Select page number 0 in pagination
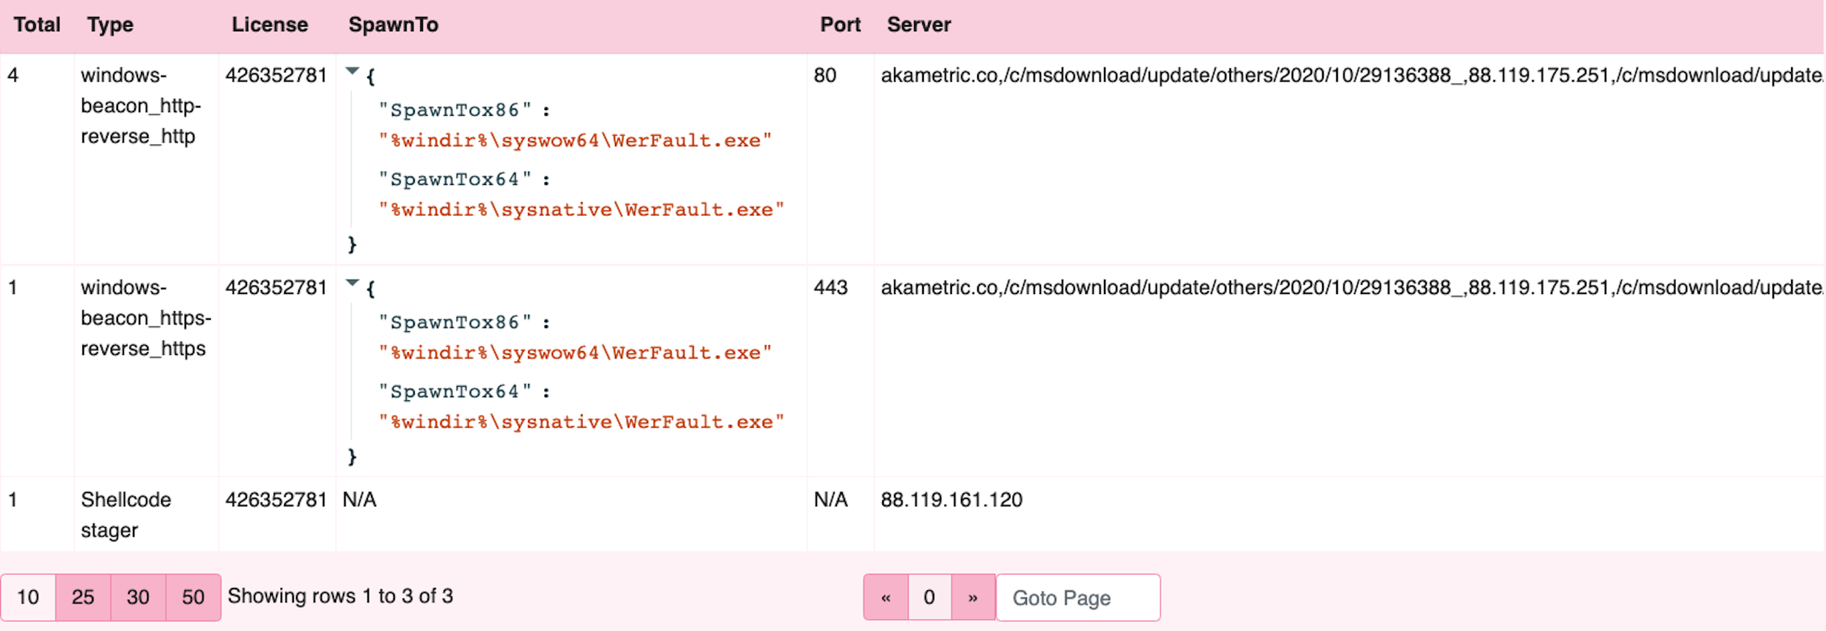 point(929,598)
